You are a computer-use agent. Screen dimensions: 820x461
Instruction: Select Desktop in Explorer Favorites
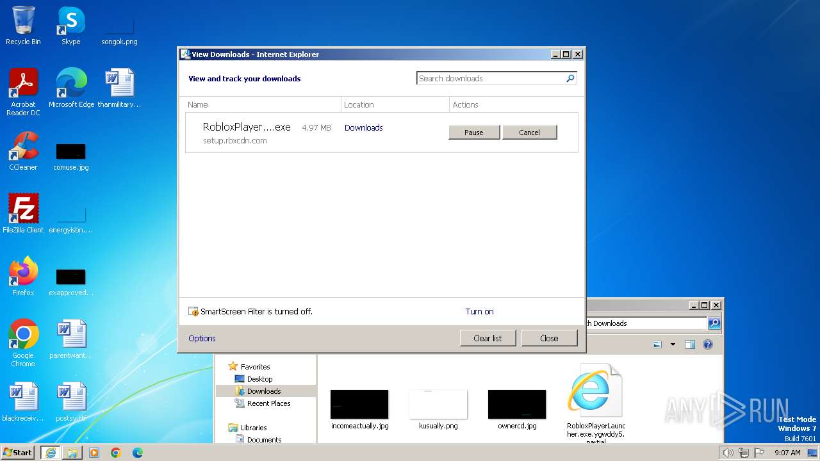(259, 379)
